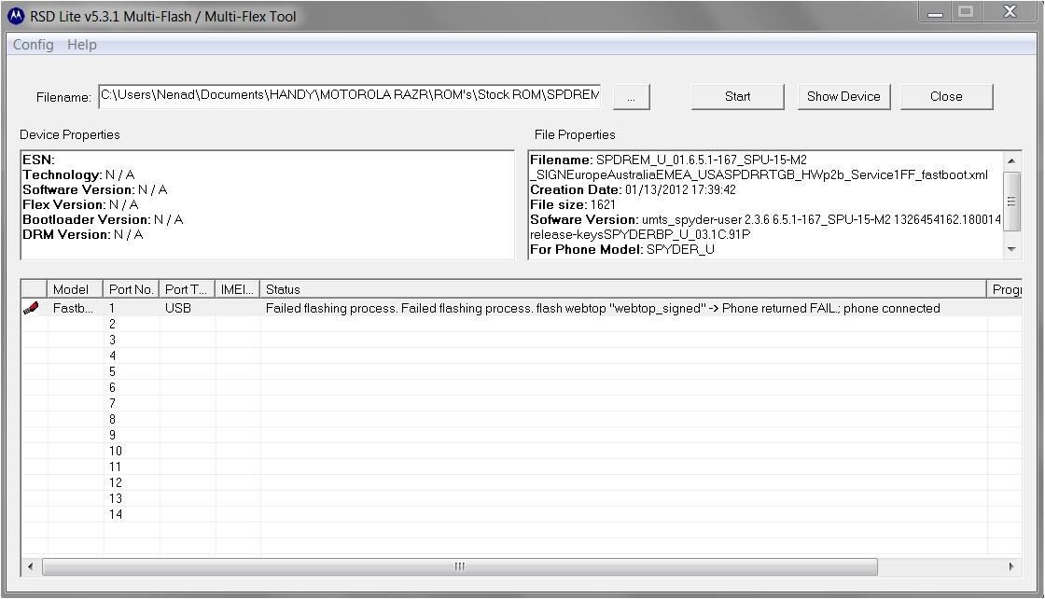Image resolution: width=1045 pixels, height=599 pixels.
Task: Click the Show Device button
Action: [843, 97]
